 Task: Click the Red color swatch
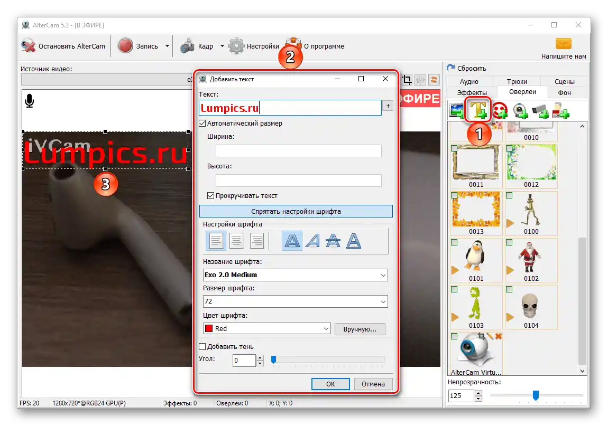209,328
